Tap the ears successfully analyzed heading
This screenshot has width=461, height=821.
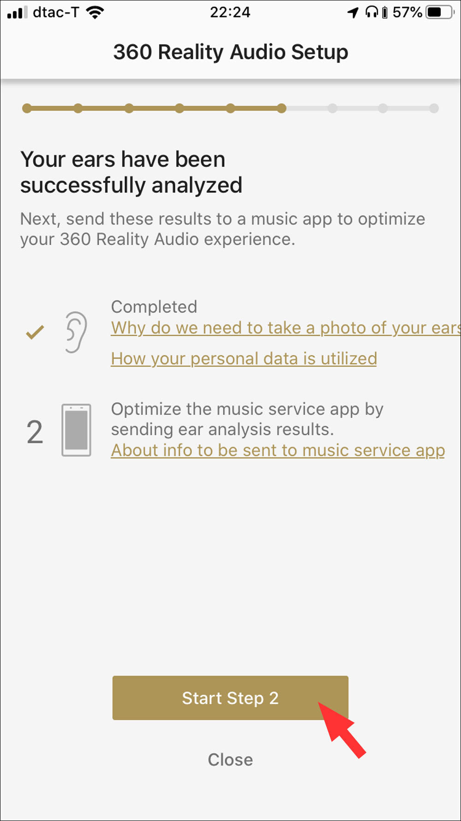(131, 172)
